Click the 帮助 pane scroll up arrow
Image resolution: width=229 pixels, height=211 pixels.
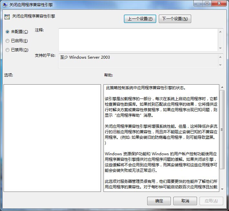[x=222, y=87]
